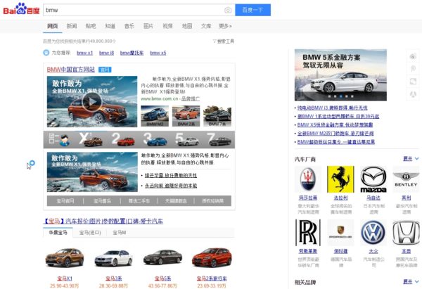422x289 pixels.
Task: Switch to the 新闻 tab
Action: (x=72, y=26)
